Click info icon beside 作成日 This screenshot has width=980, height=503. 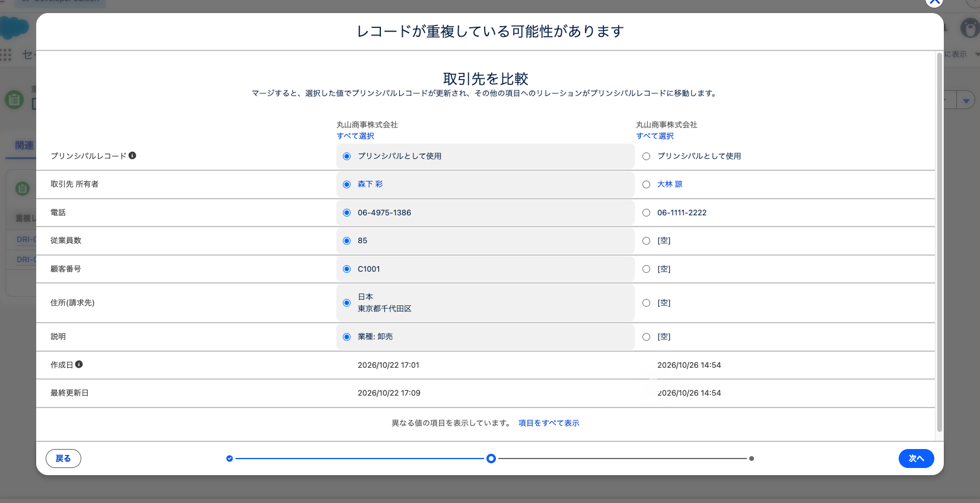point(79,364)
